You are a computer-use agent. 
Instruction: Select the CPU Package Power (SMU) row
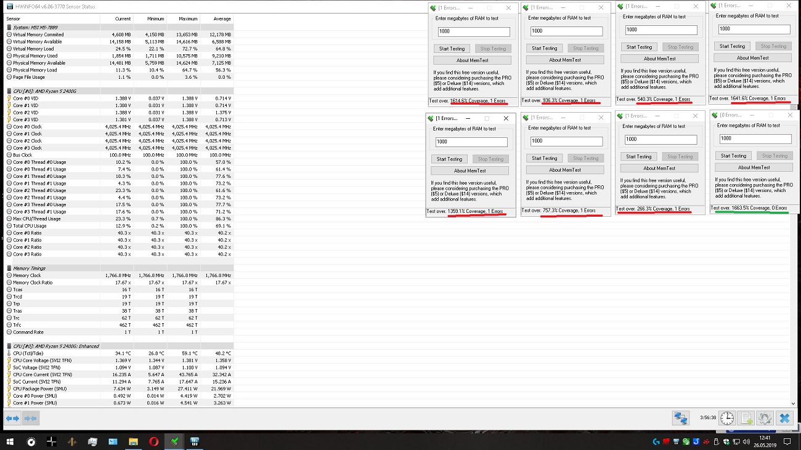click(x=119, y=388)
